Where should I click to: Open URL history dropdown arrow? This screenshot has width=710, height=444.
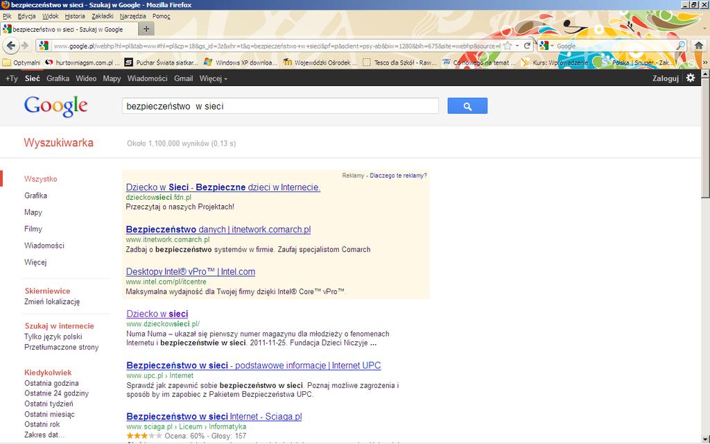517,46
